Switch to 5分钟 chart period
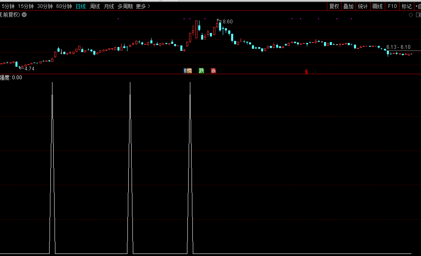Image resolution: width=421 pixels, height=256 pixels. coord(8,6)
